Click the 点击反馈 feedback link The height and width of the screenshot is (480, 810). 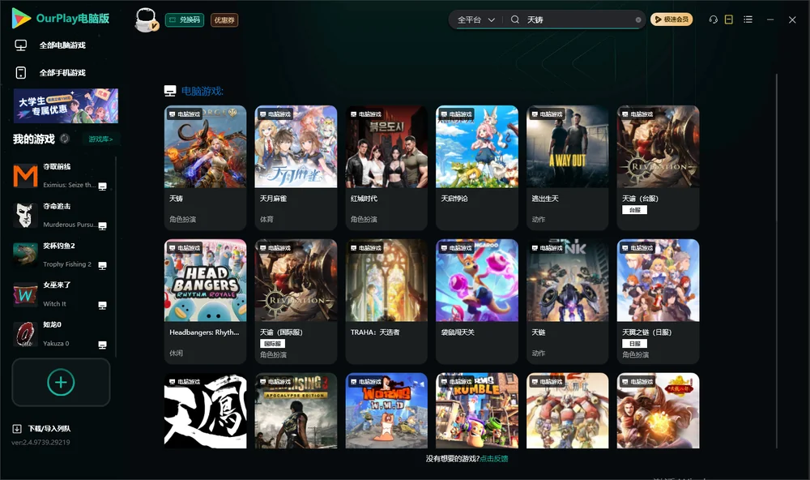pos(494,459)
